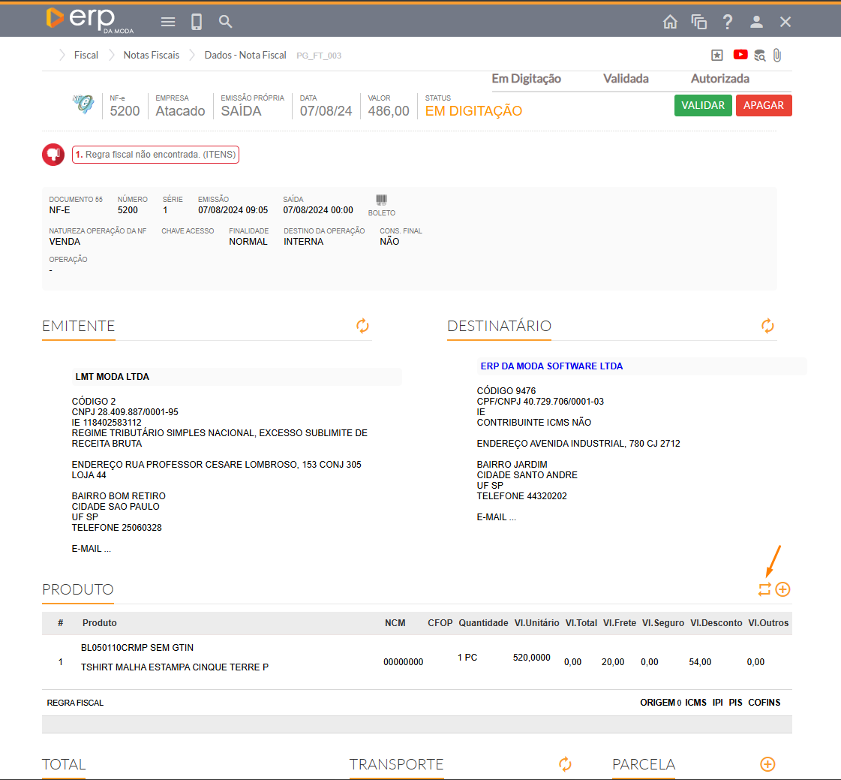Refresh the Emitente section

[362, 326]
